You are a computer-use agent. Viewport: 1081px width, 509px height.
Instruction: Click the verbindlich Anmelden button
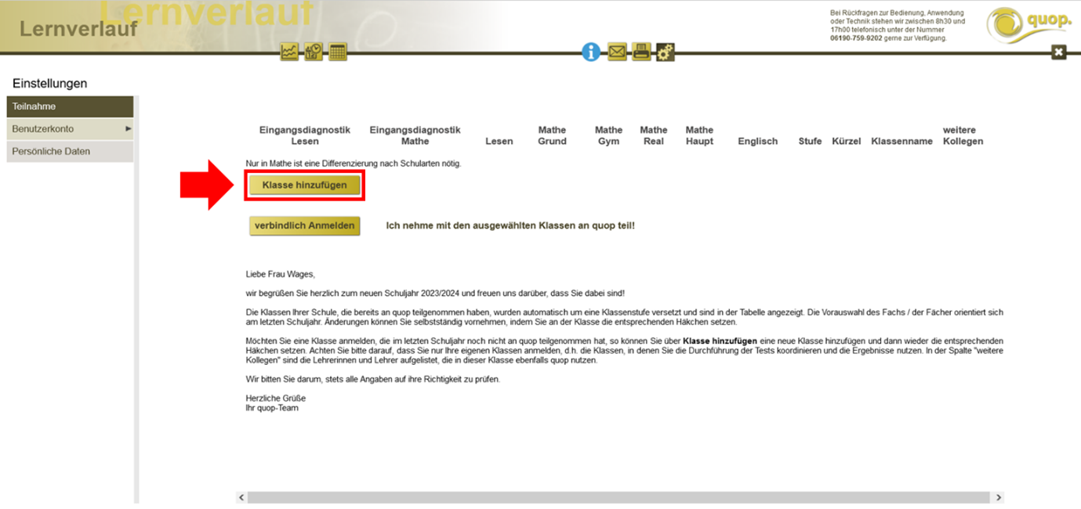click(x=304, y=226)
